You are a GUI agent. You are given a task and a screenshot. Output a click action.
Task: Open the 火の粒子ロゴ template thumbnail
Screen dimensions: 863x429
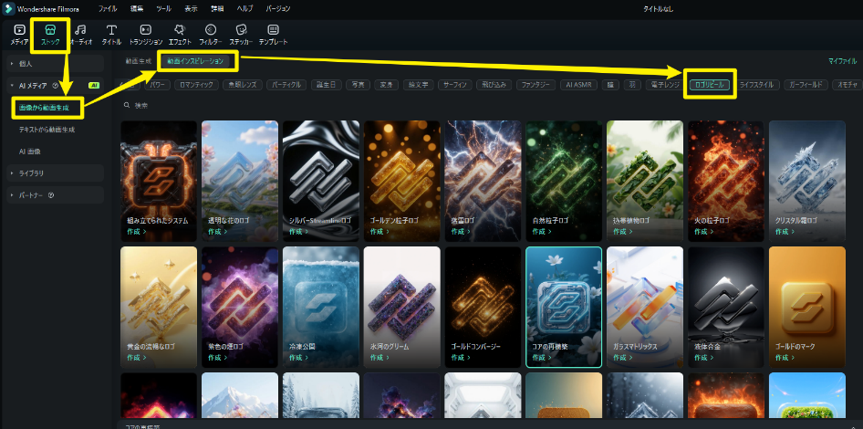tap(726, 181)
